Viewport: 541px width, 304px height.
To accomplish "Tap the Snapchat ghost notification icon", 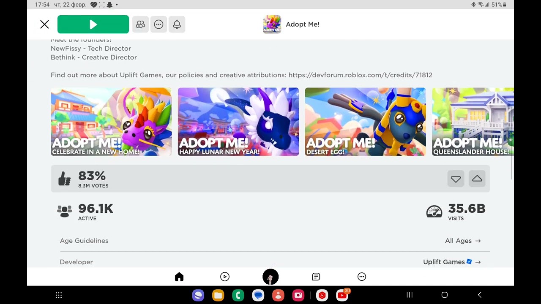I will point(110,5).
